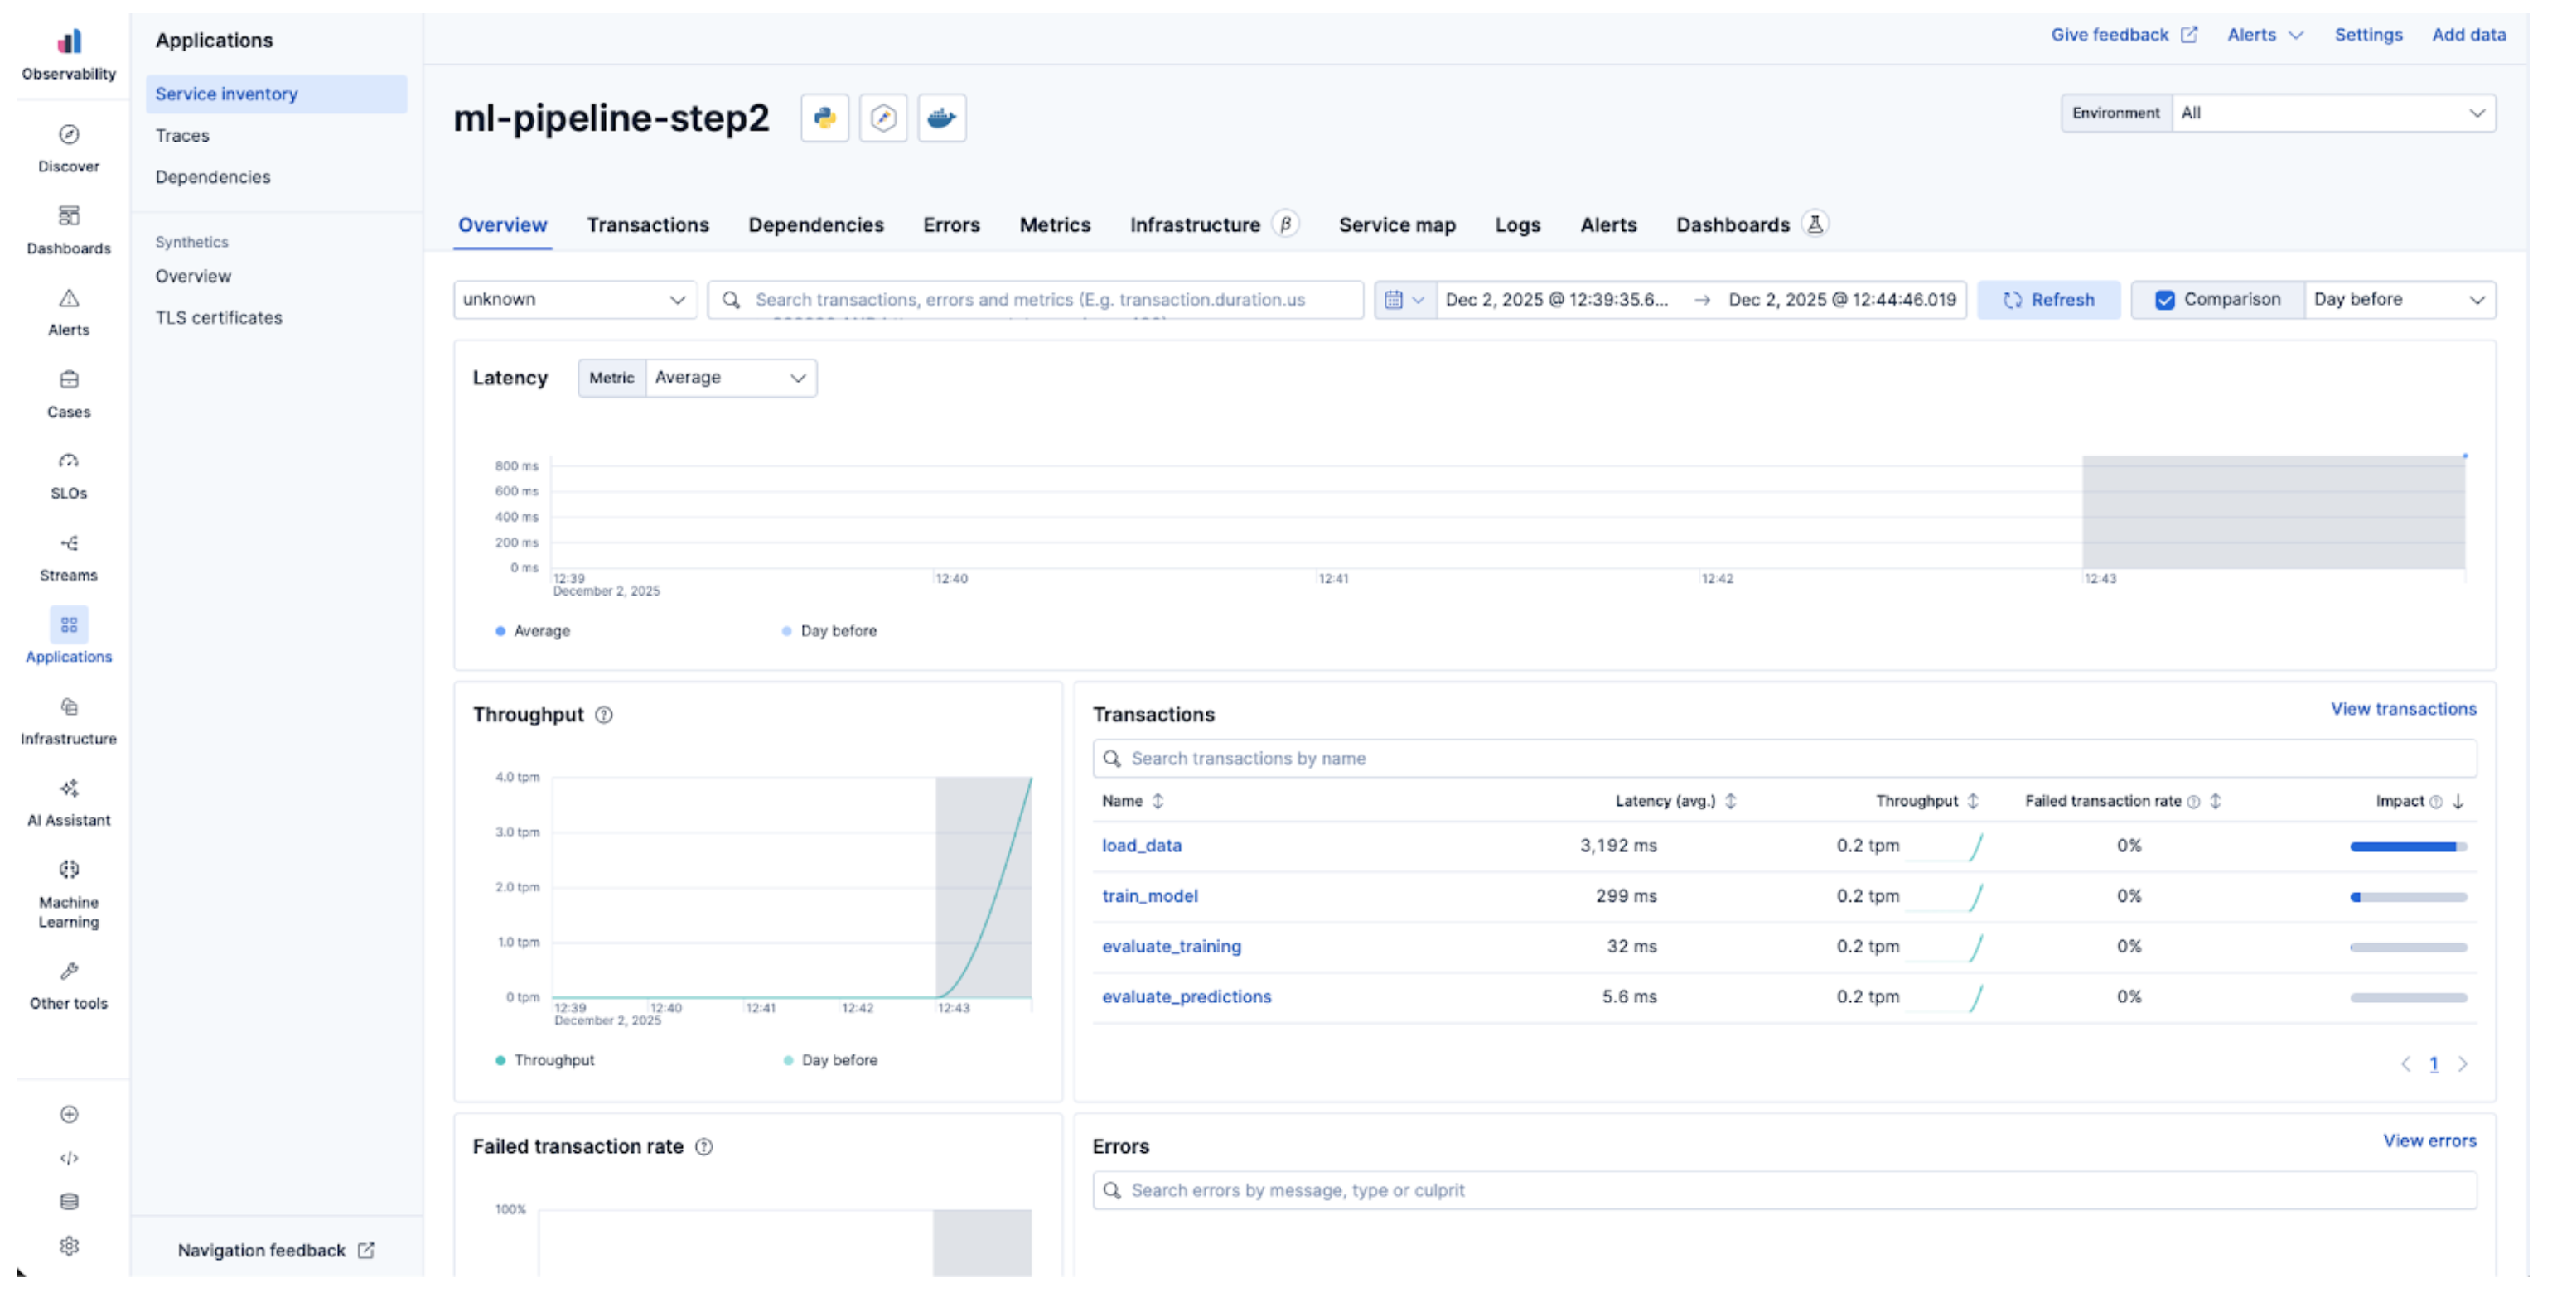Open the unknown transaction type dropdown
Image resolution: width=2557 pixels, height=1302 pixels.
point(575,300)
